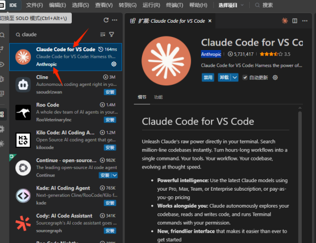Image resolution: width=316 pixels, height=243 pixels.
Task: Expand the Continue install dropdown arrow
Action: pyautogui.click(x=115, y=175)
